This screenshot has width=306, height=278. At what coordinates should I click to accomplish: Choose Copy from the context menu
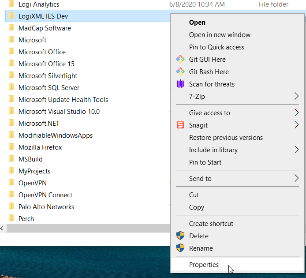(238, 207)
